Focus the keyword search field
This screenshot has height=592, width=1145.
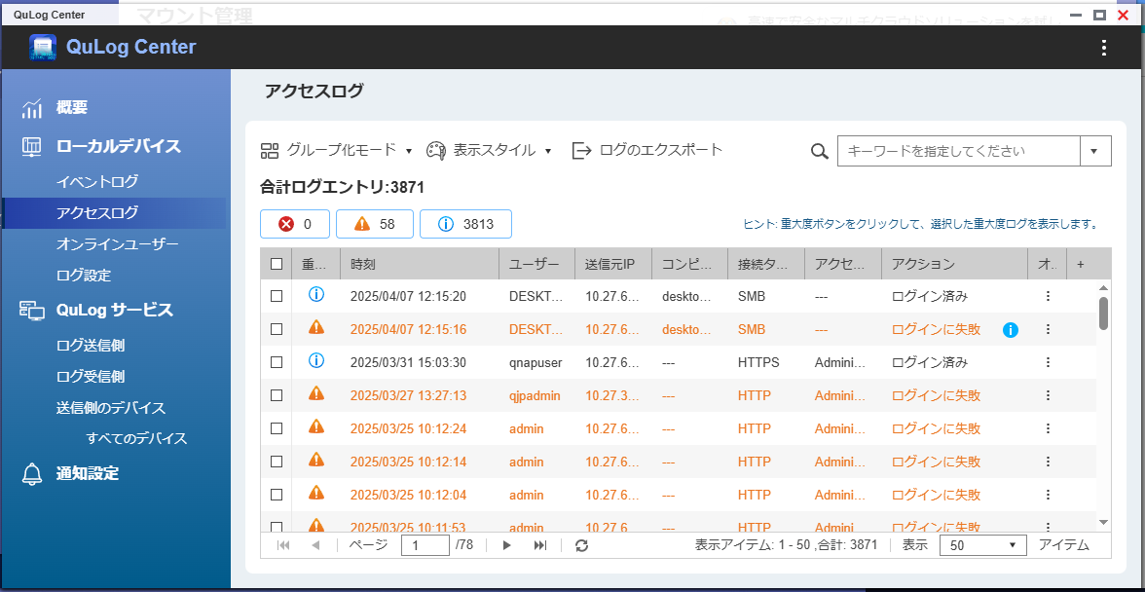pos(958,151)
